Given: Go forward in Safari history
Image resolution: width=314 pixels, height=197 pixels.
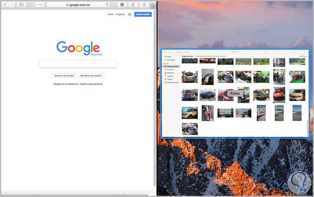Looking at the screenshot, I should point(11,4).
